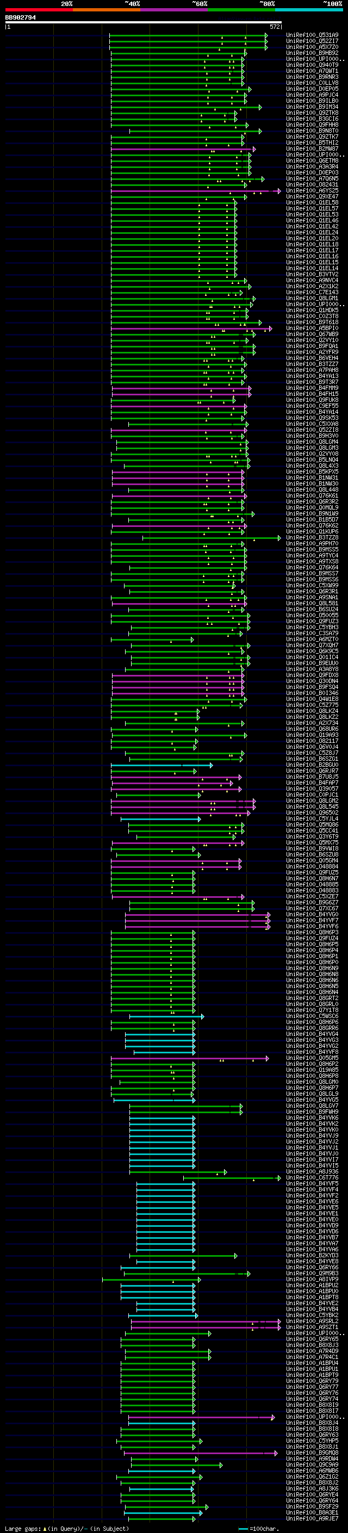
Task: Click the red 20% identity legend segment
Action: pos(39,10)
